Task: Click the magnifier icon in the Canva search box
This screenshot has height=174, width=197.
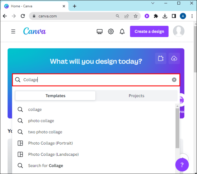Action: coord(18,80)
